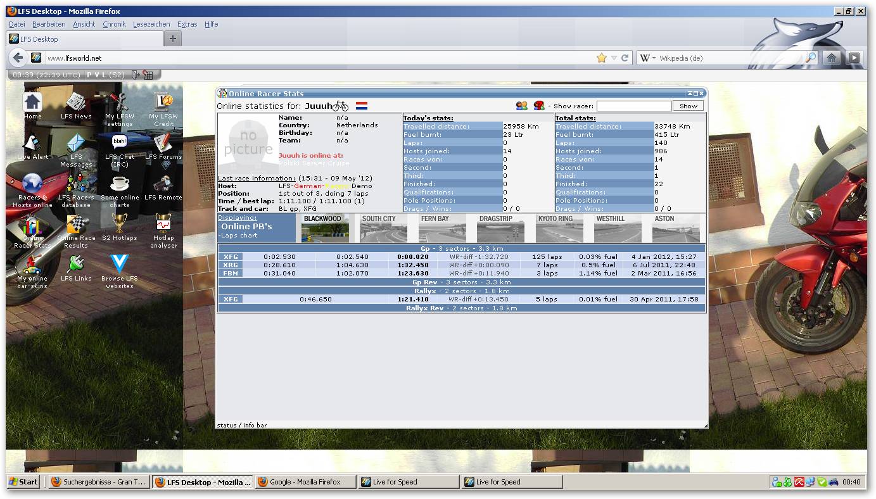
Task: Click the XFG label in the Rallyx section
Action: [231, 299]
